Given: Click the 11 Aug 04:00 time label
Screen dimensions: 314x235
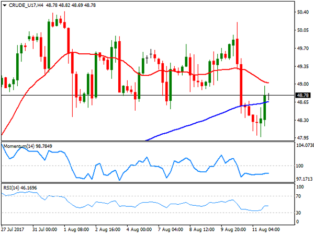Looking at the screenshot, I should (266, 229).
